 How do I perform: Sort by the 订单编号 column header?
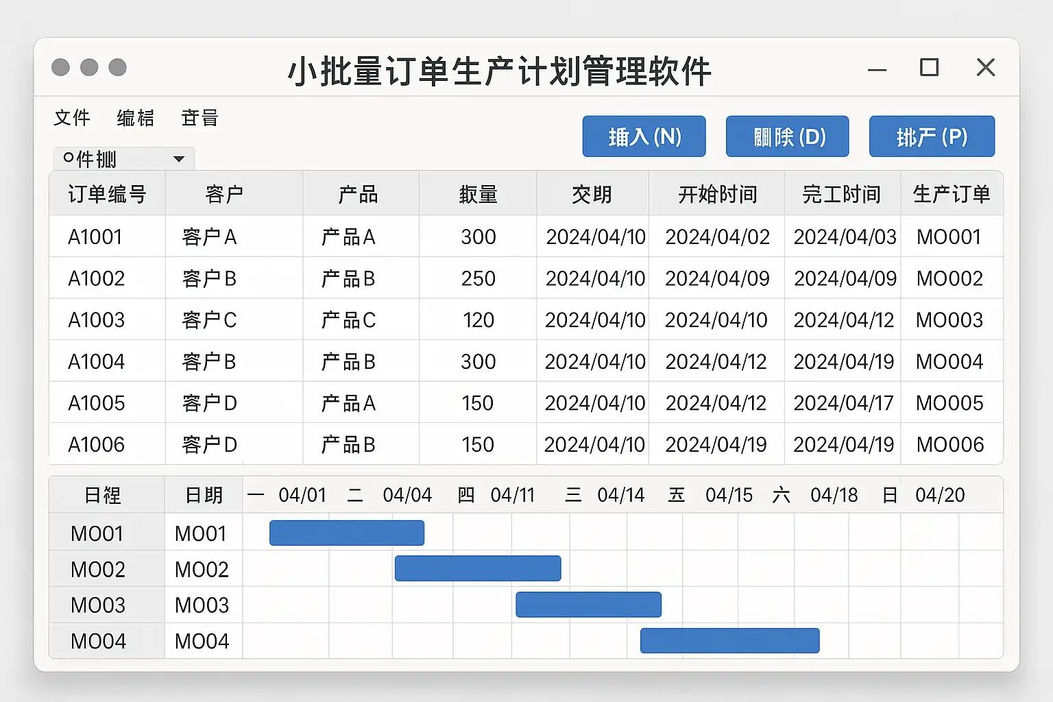click(x=107, y=195)
